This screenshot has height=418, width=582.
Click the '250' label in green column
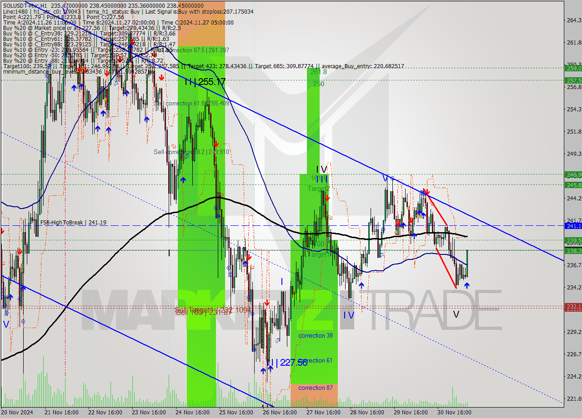coord(318,84)
